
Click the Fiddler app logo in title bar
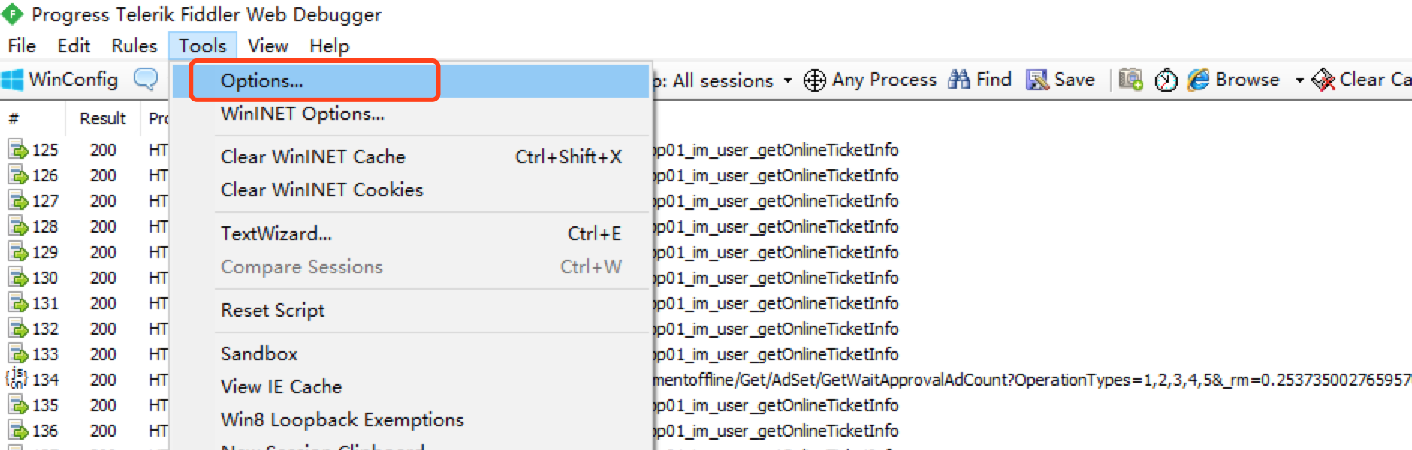click(x=13, y=13)
